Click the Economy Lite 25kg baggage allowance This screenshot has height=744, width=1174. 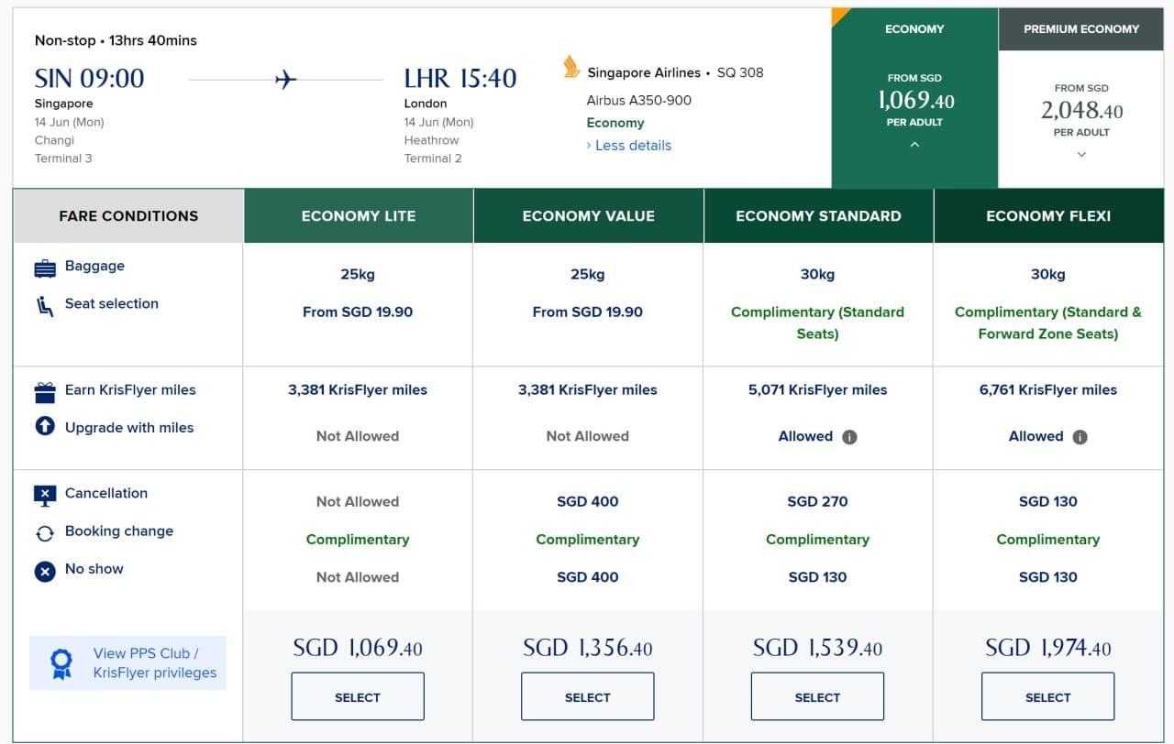[x=358, y=274]
